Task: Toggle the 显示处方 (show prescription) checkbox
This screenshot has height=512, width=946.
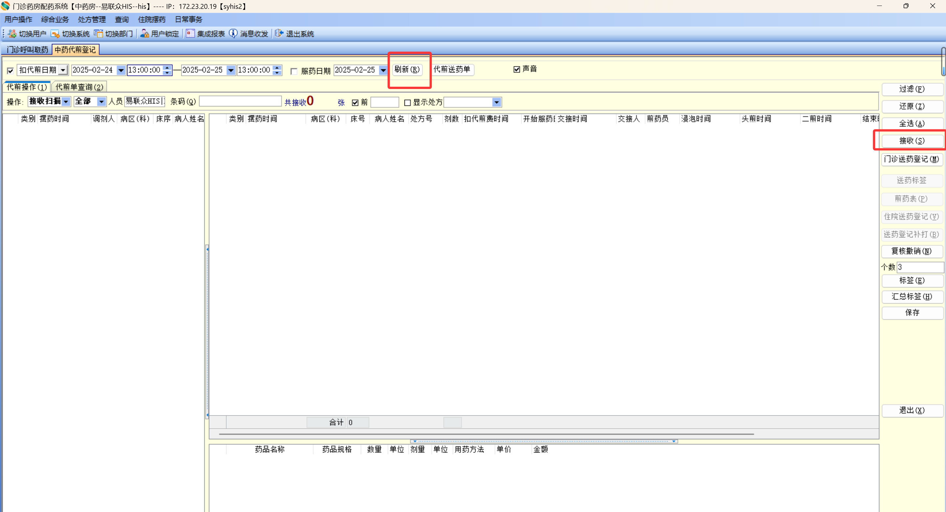Action: tap(407, 103)
